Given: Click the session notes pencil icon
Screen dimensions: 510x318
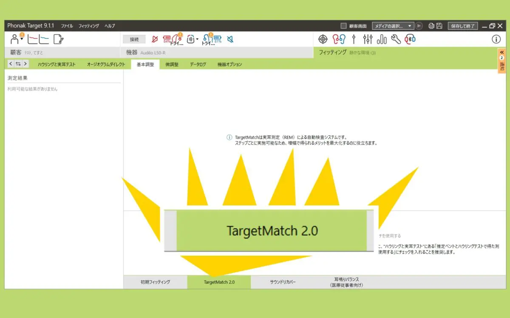Looking at the screenshot, I should click(x=58, y=39).
